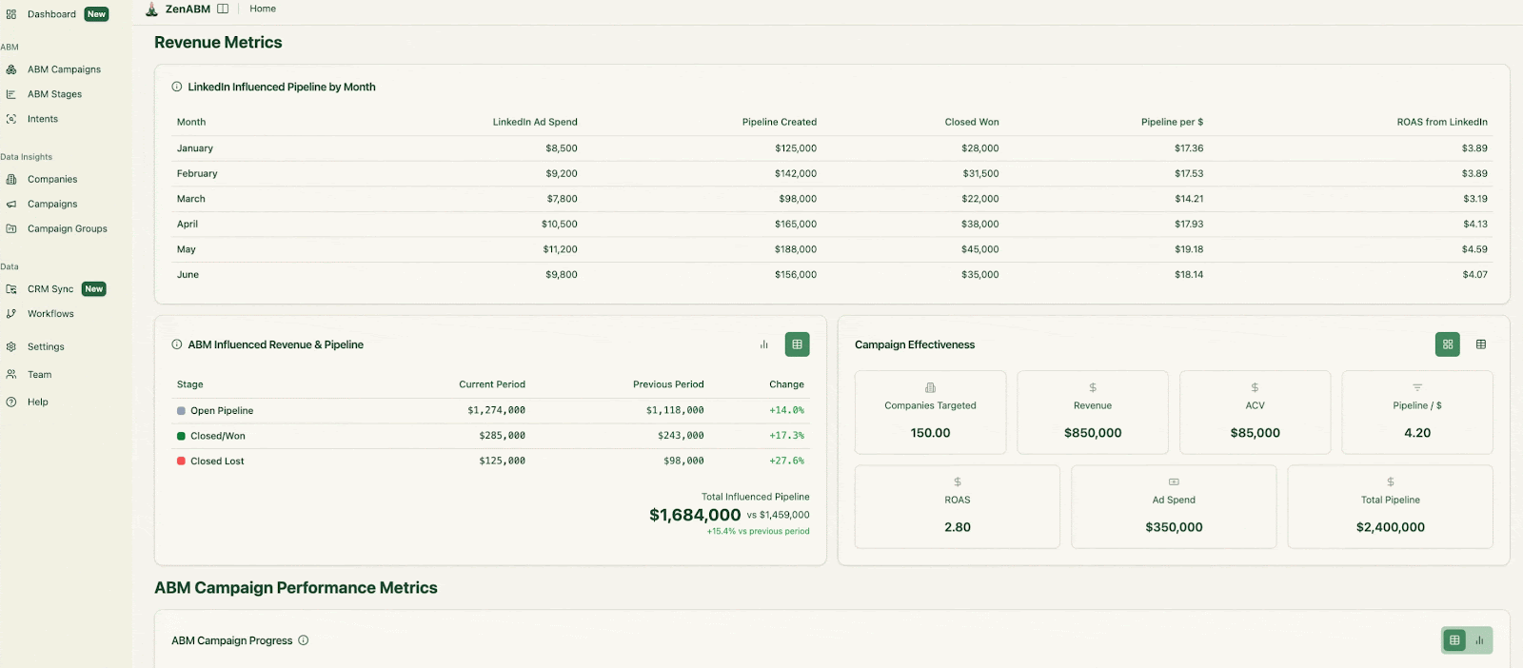Click the Settings gear icon
Screen dimensions: 1523x668
(11, 347)
